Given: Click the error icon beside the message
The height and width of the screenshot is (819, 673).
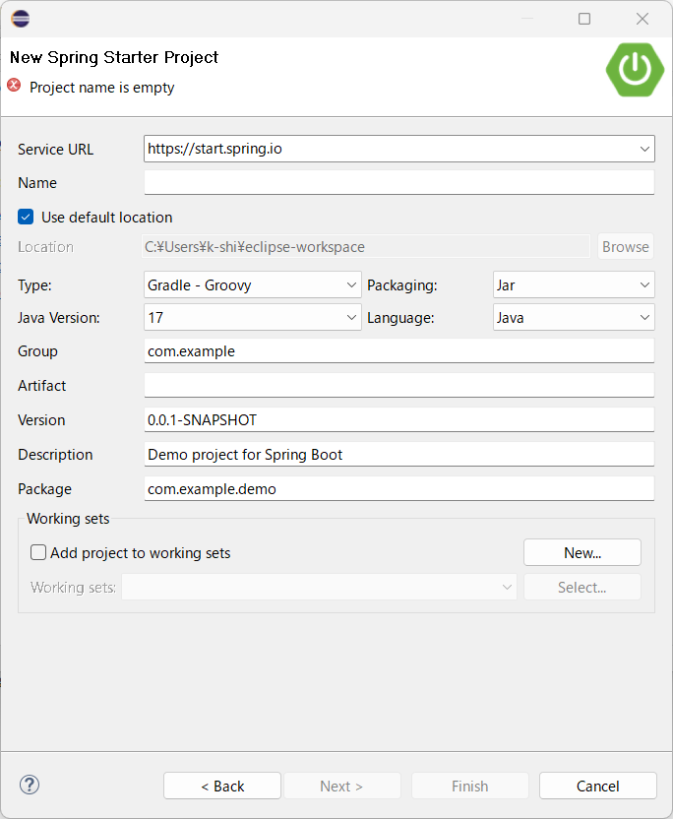Looking at the screenshot, I should [12, 87].
